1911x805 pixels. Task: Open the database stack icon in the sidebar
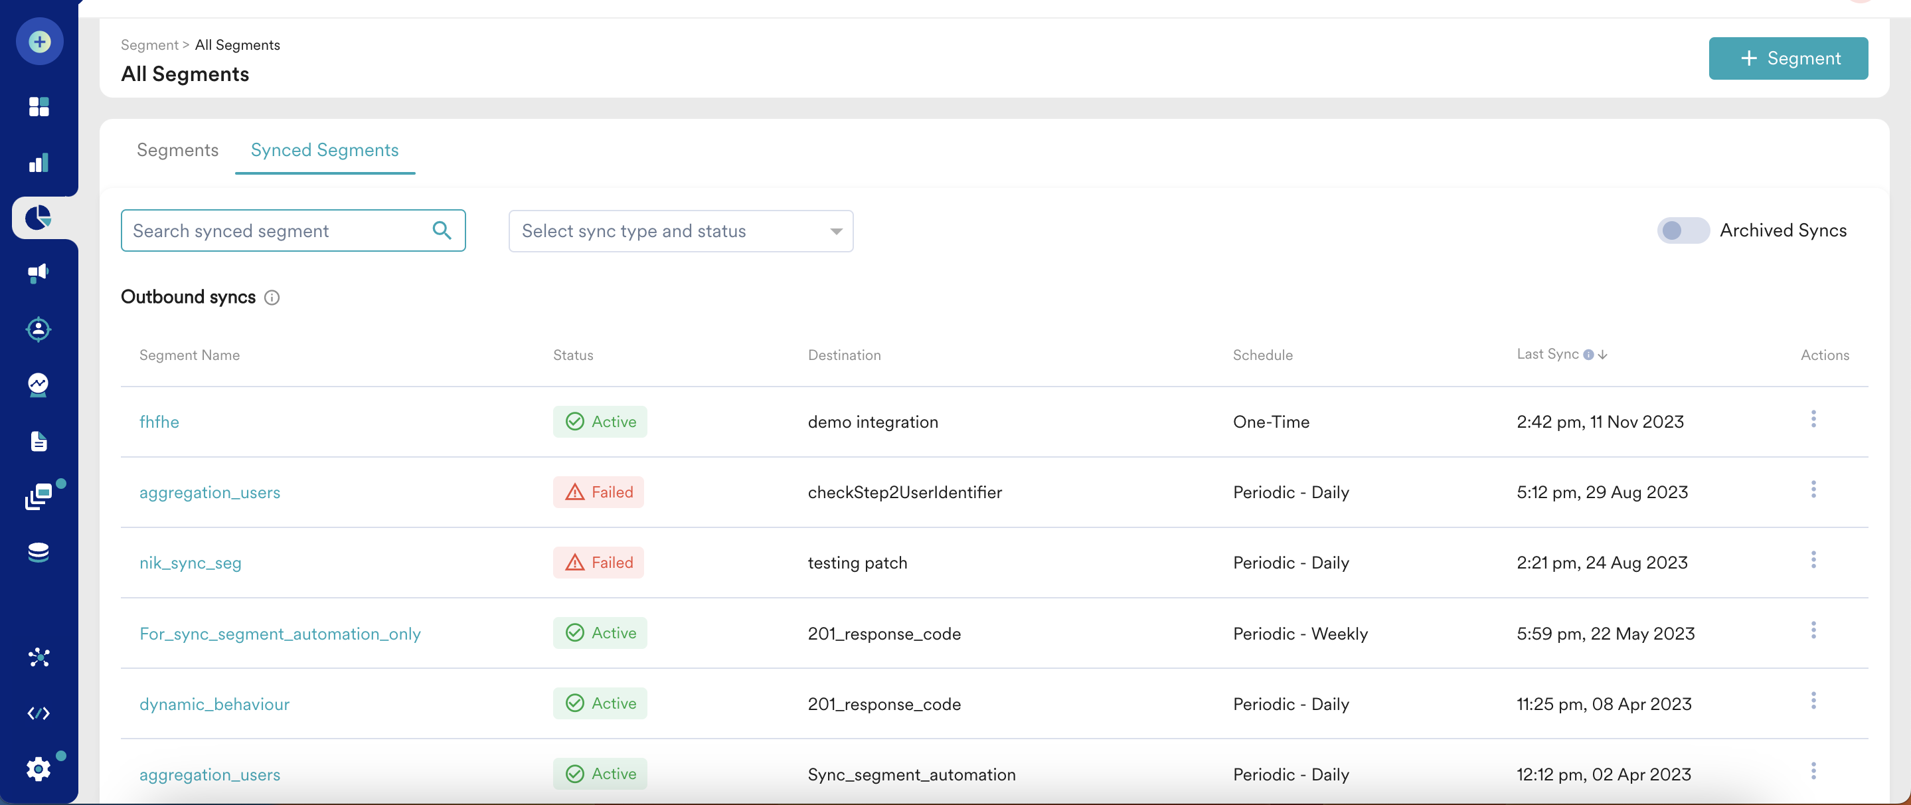(x=39, y=552)
